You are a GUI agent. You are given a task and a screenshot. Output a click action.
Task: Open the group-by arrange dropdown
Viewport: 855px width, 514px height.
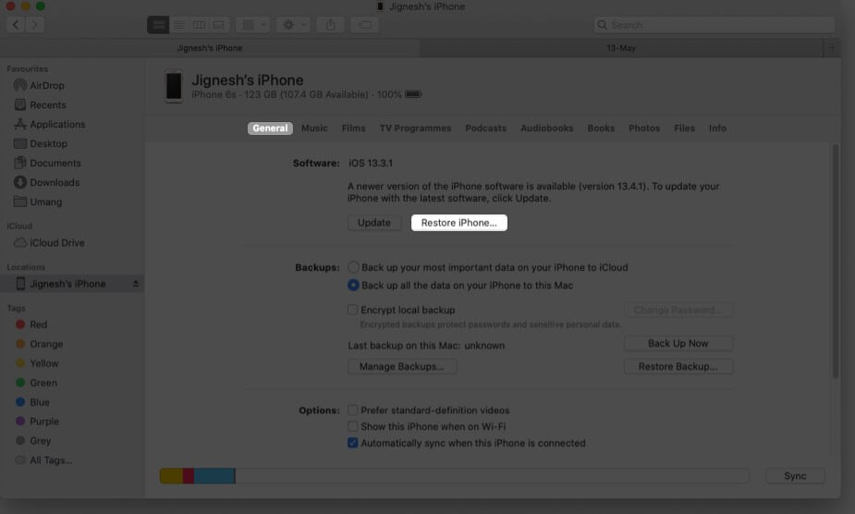[251, 25]
